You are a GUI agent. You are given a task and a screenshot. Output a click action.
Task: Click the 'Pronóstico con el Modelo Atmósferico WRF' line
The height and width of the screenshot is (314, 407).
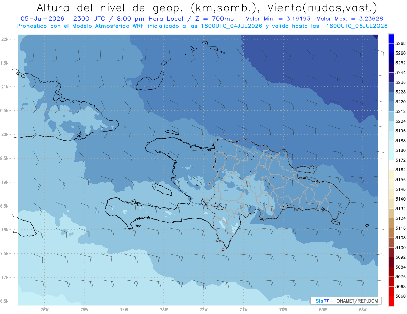pos(80,26)
